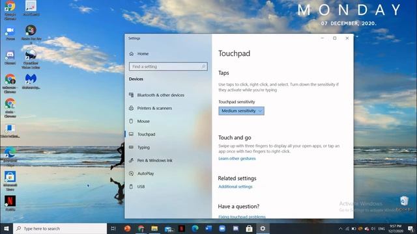This screenshot has width=417, height=234.
Task: Open the Windows Start menu
Action: [x=7, y=228]
